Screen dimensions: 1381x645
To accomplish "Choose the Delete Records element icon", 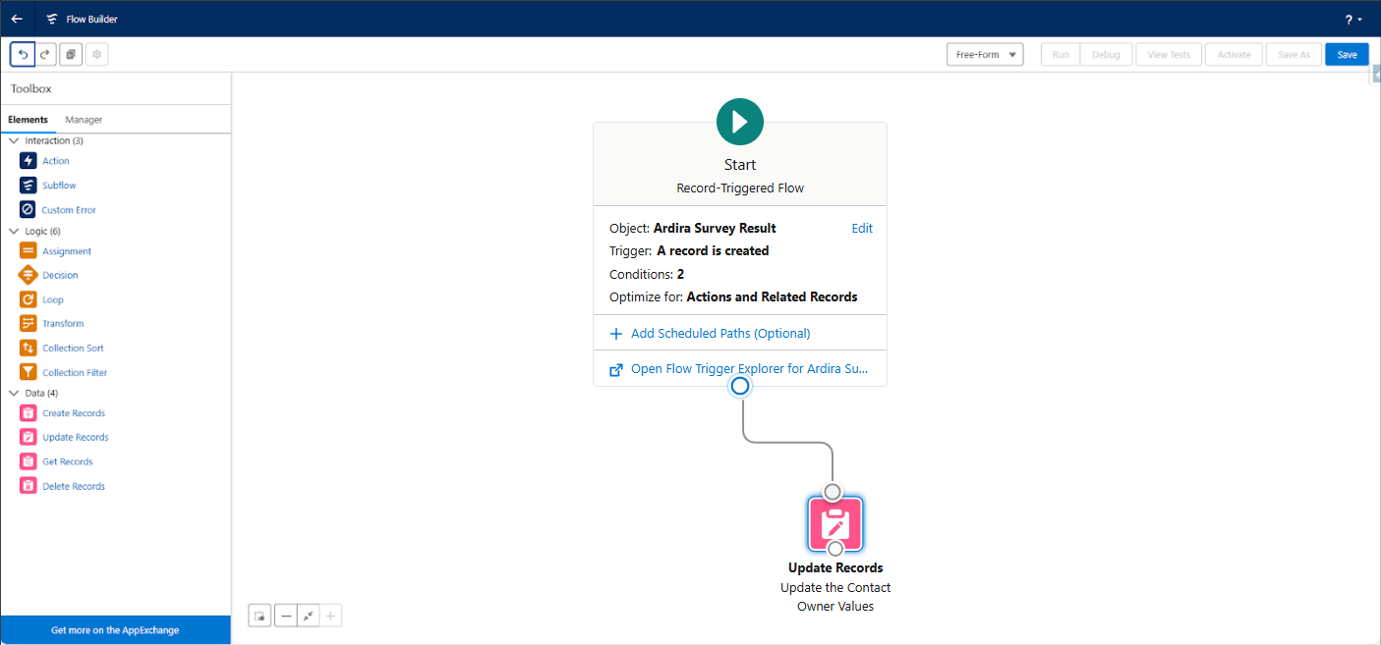I will coord(28,485).
